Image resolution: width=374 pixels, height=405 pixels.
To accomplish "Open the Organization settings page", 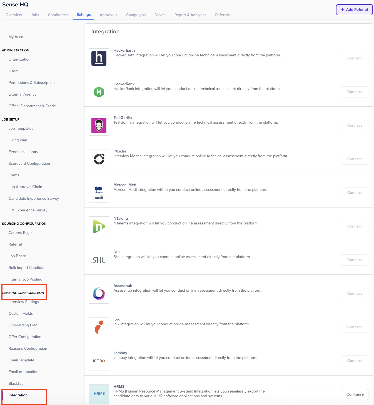I will 19,59.
